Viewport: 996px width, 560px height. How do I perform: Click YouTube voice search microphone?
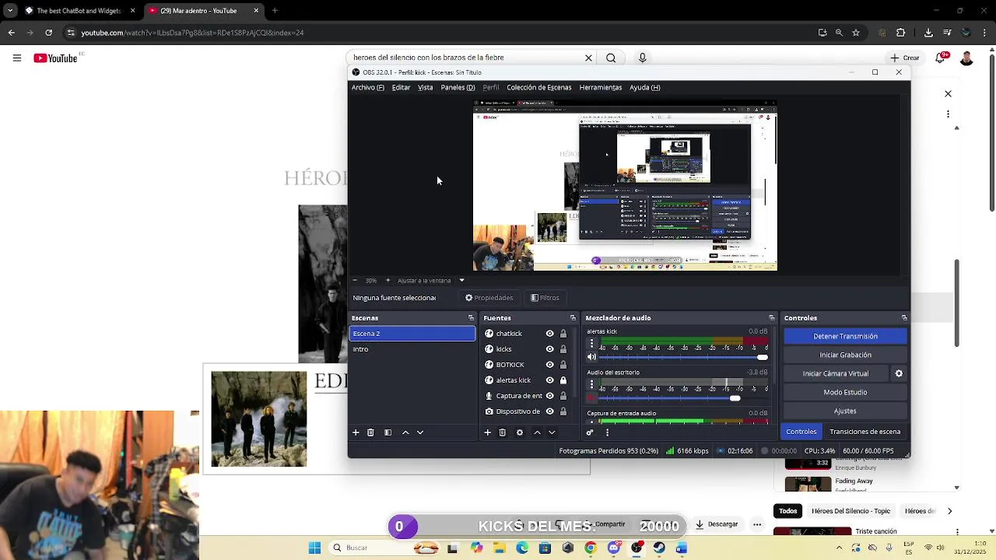[642, 58]
